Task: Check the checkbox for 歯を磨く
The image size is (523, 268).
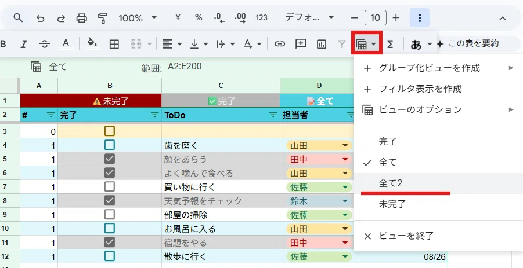Action: [110, 145]
